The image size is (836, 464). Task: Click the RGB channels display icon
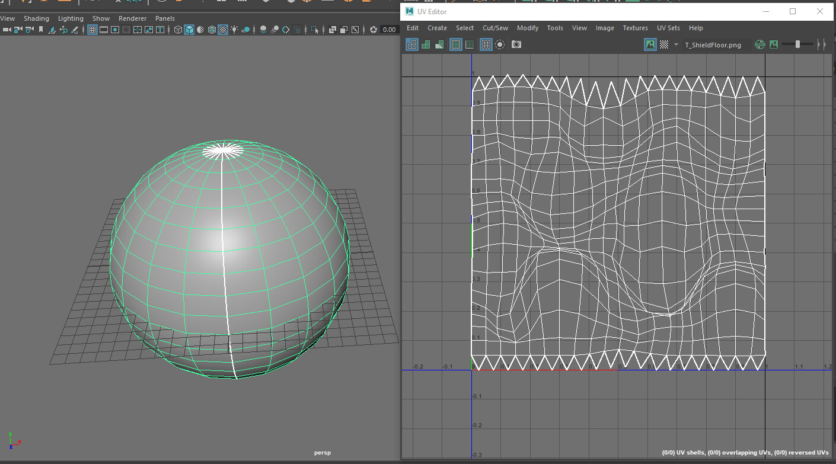coord(760,44)
